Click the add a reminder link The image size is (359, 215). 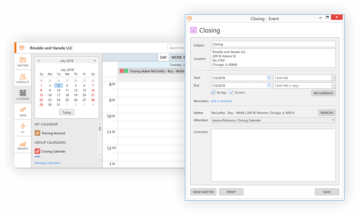coord(222,101)
